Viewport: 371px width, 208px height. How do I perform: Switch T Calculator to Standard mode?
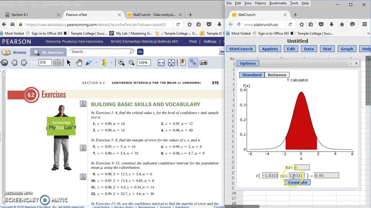(x=252, y=75)
